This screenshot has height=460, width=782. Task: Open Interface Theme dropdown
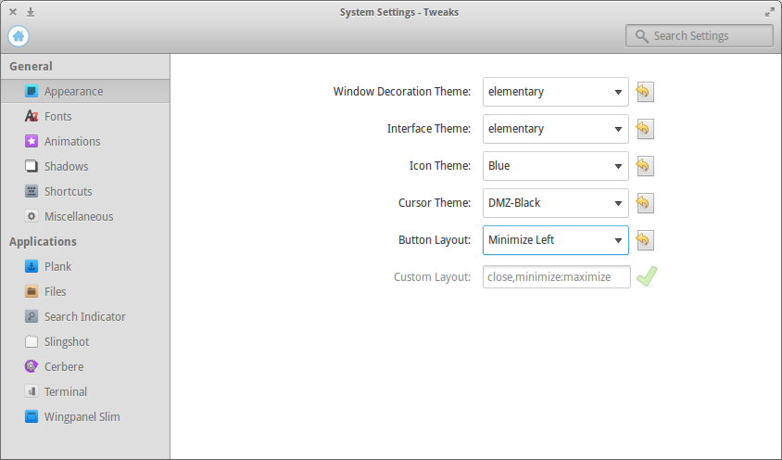556,128
